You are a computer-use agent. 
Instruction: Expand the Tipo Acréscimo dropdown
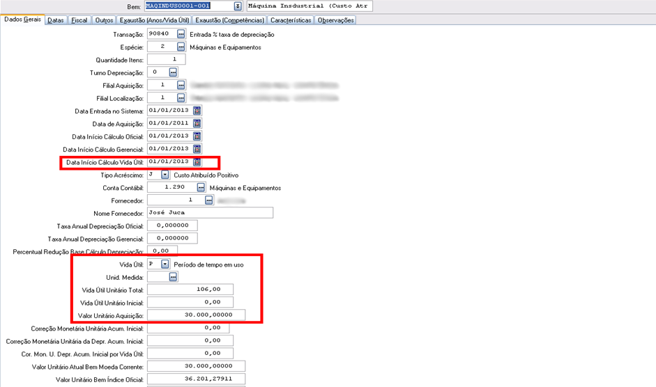[x=165, y=175]
